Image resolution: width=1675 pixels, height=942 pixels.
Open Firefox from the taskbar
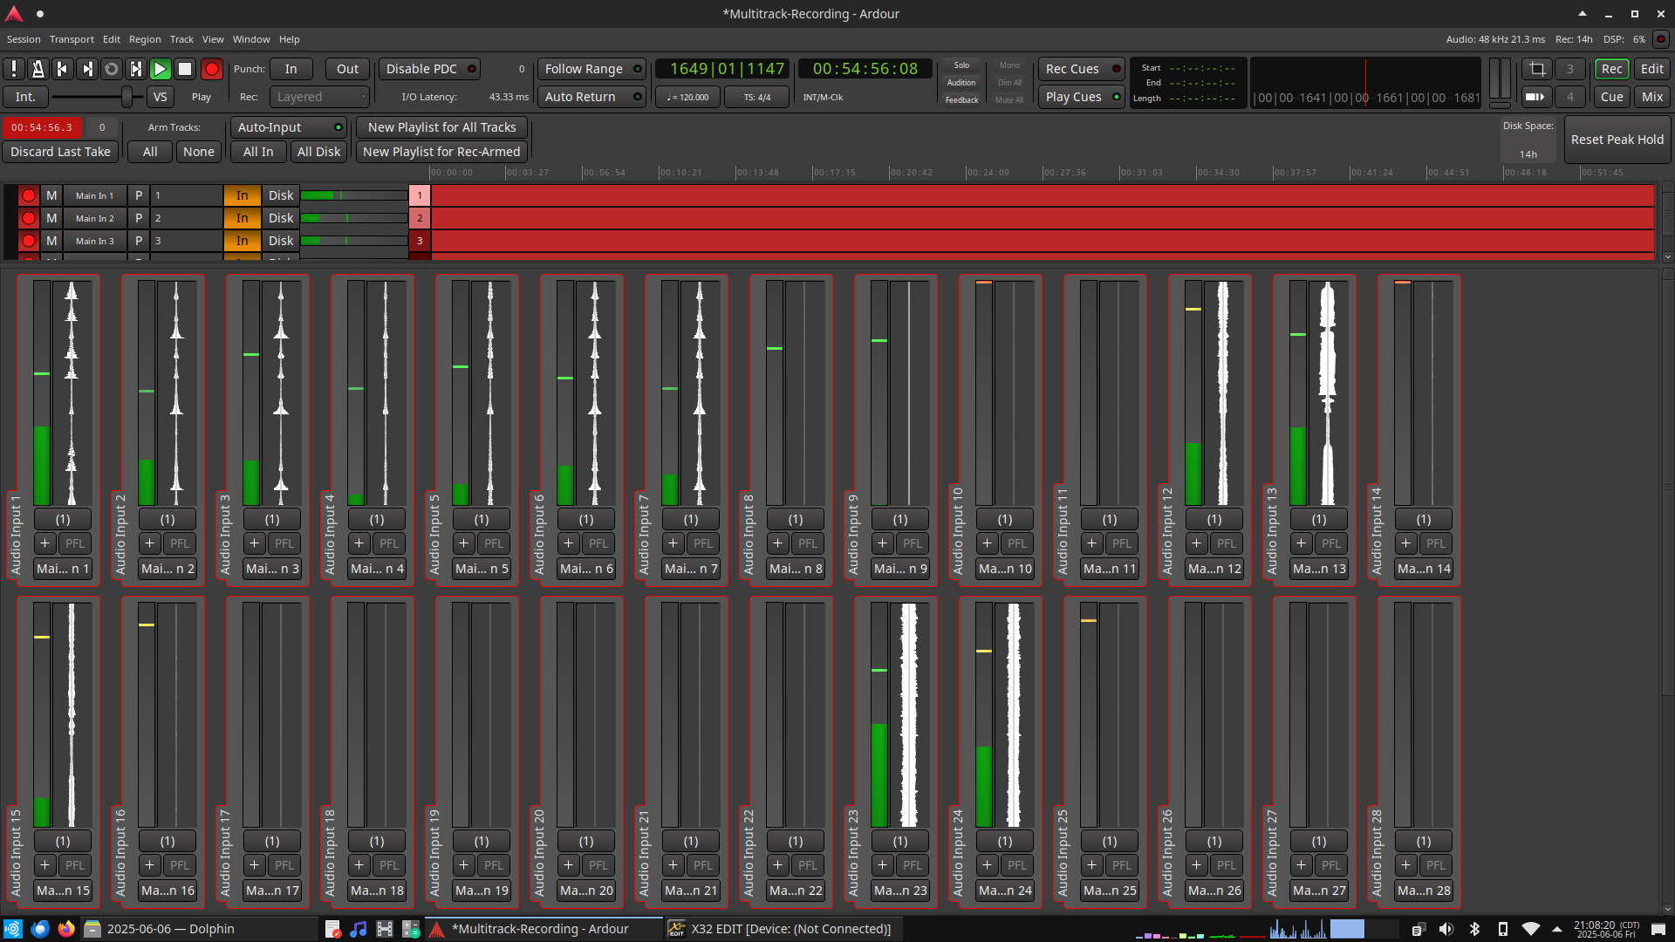click(66, 929)
